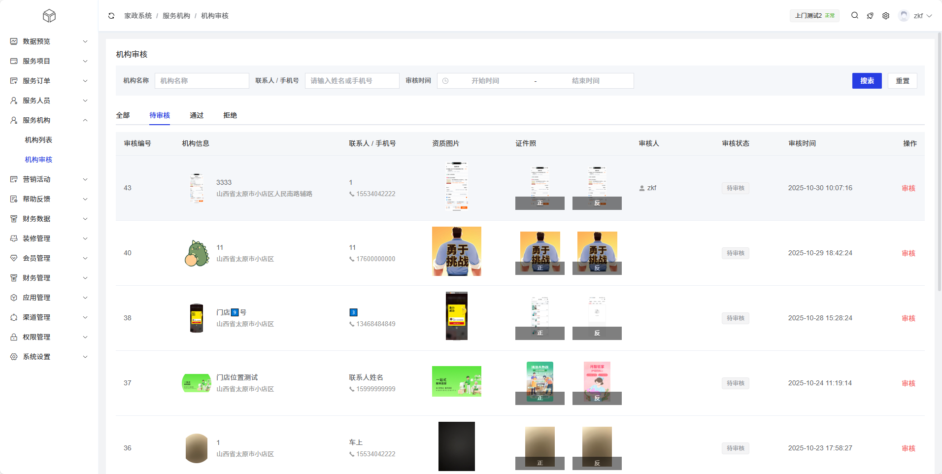The width and height of the screenshot is (942, 474).
Task: Click the 机构名称 input field
Action: [202, 81]
